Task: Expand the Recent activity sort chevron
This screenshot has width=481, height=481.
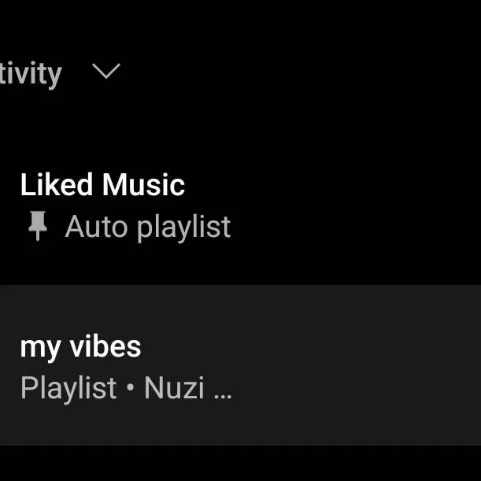Action: point(106,72)
